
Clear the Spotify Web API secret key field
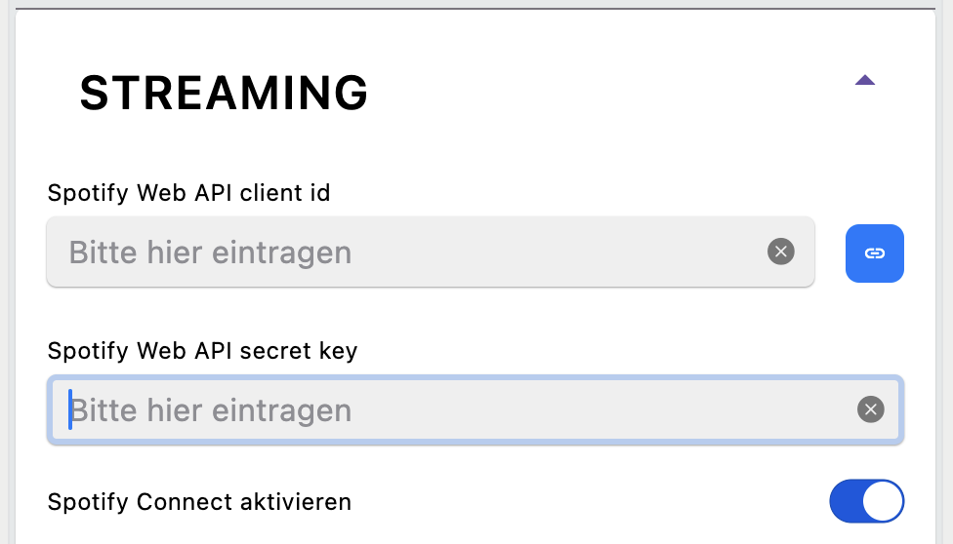click(870, 409)
